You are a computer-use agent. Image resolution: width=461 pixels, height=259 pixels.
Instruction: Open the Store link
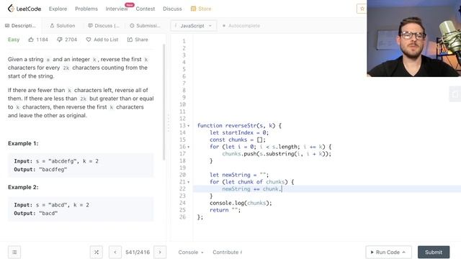coord(201,9)
